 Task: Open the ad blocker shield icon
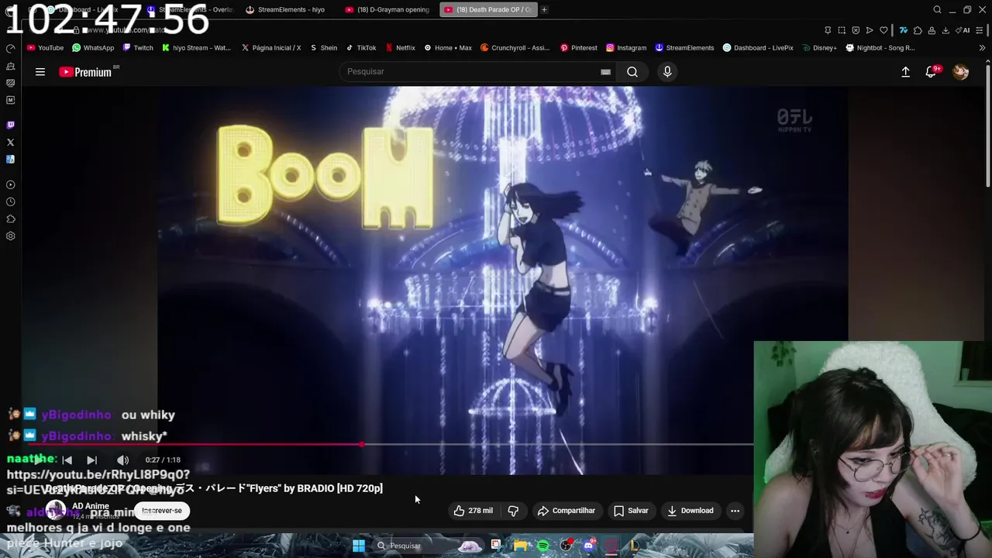pos(856,30)
